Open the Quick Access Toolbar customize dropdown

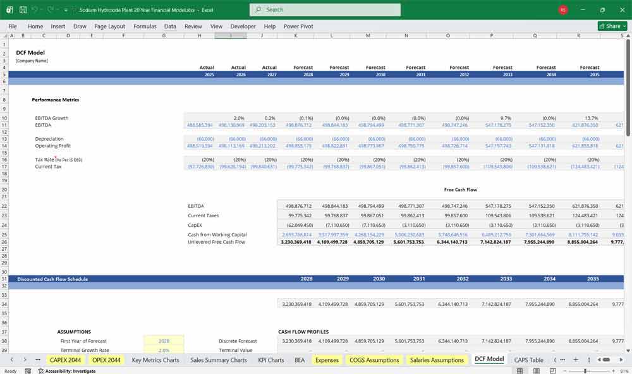(65, 9)
